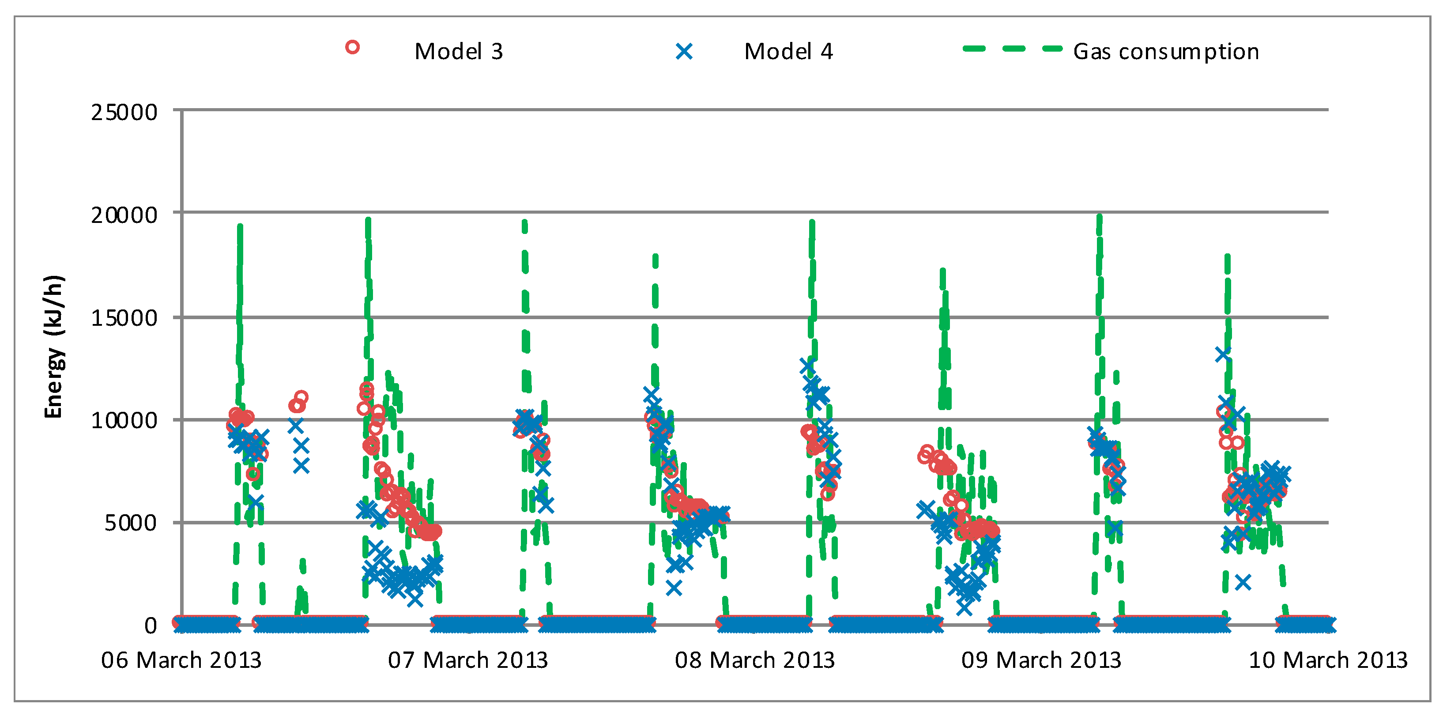
Task: Click the highest blue cross near 10 March
Action: (1223, 354)
